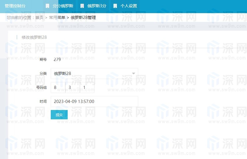This screenshot has width=247, height=159.
Task: Click 俄罗斯28管理 in the breadcrumb
Action: [83, 18]
